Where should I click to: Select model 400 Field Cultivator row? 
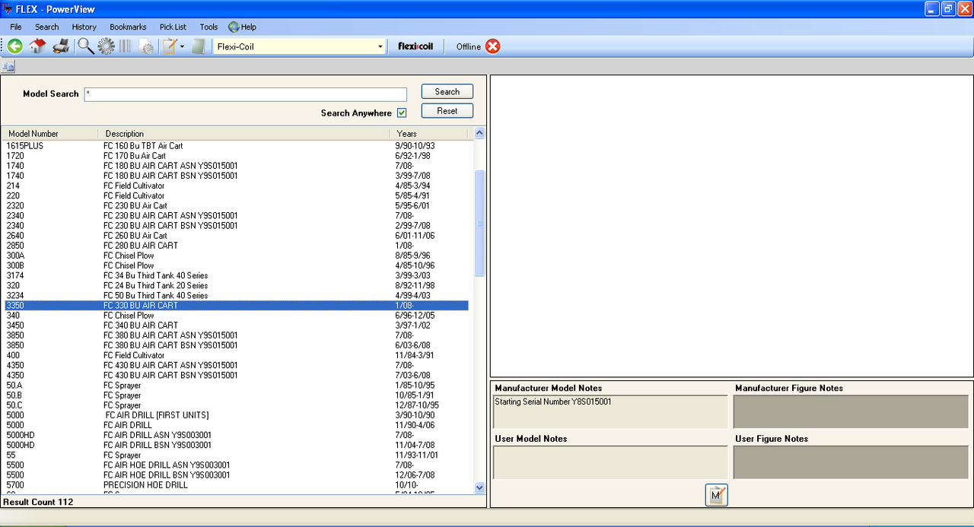click(x=235, y=355)
